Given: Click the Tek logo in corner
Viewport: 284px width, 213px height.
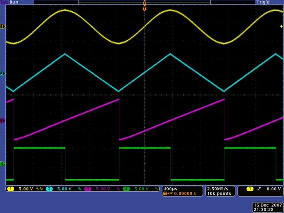Looking at the screenshot, I should tap(4, 2).
